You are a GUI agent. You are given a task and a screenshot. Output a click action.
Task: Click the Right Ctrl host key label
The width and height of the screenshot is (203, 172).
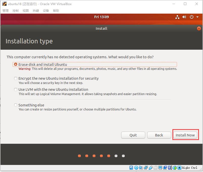tap(190, 168)
